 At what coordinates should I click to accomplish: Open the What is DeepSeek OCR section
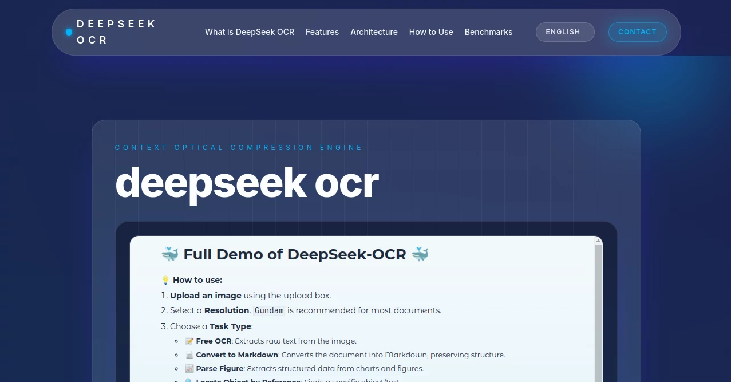click(x=250, y=32)
